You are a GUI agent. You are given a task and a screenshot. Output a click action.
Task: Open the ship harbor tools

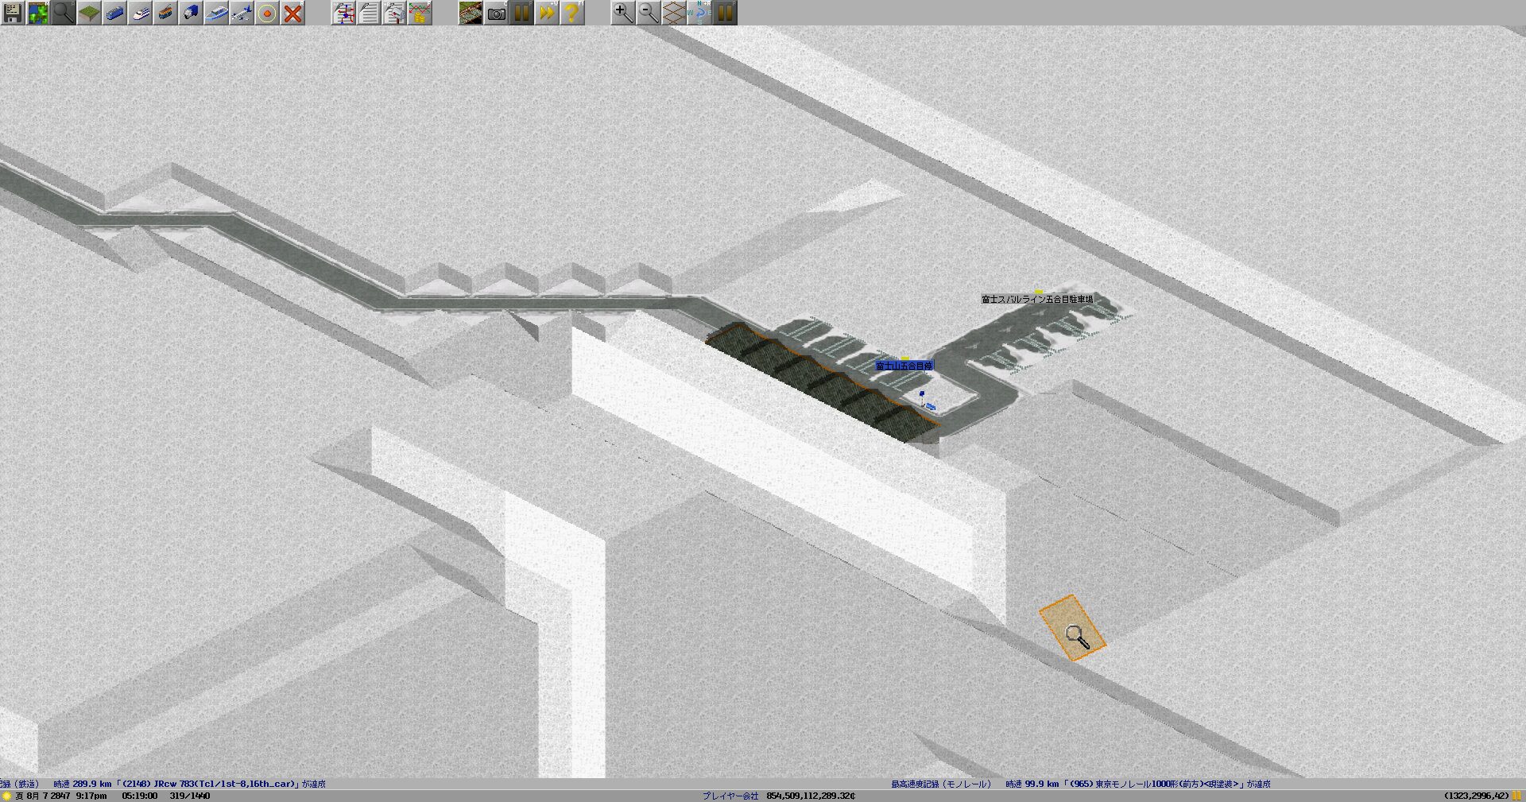click(216, 13)
